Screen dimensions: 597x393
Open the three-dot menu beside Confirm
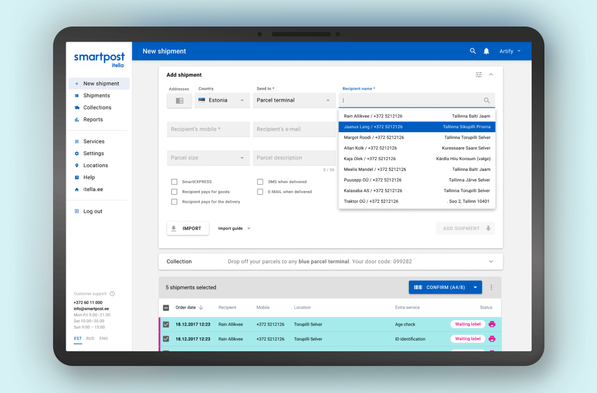[x=491, y=287]
